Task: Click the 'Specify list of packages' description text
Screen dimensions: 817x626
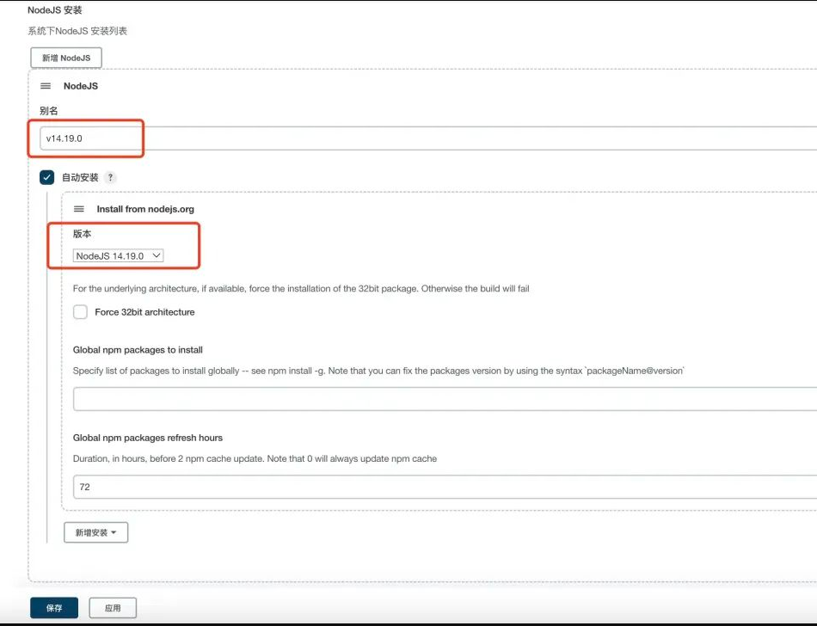Action: [378, 371]
